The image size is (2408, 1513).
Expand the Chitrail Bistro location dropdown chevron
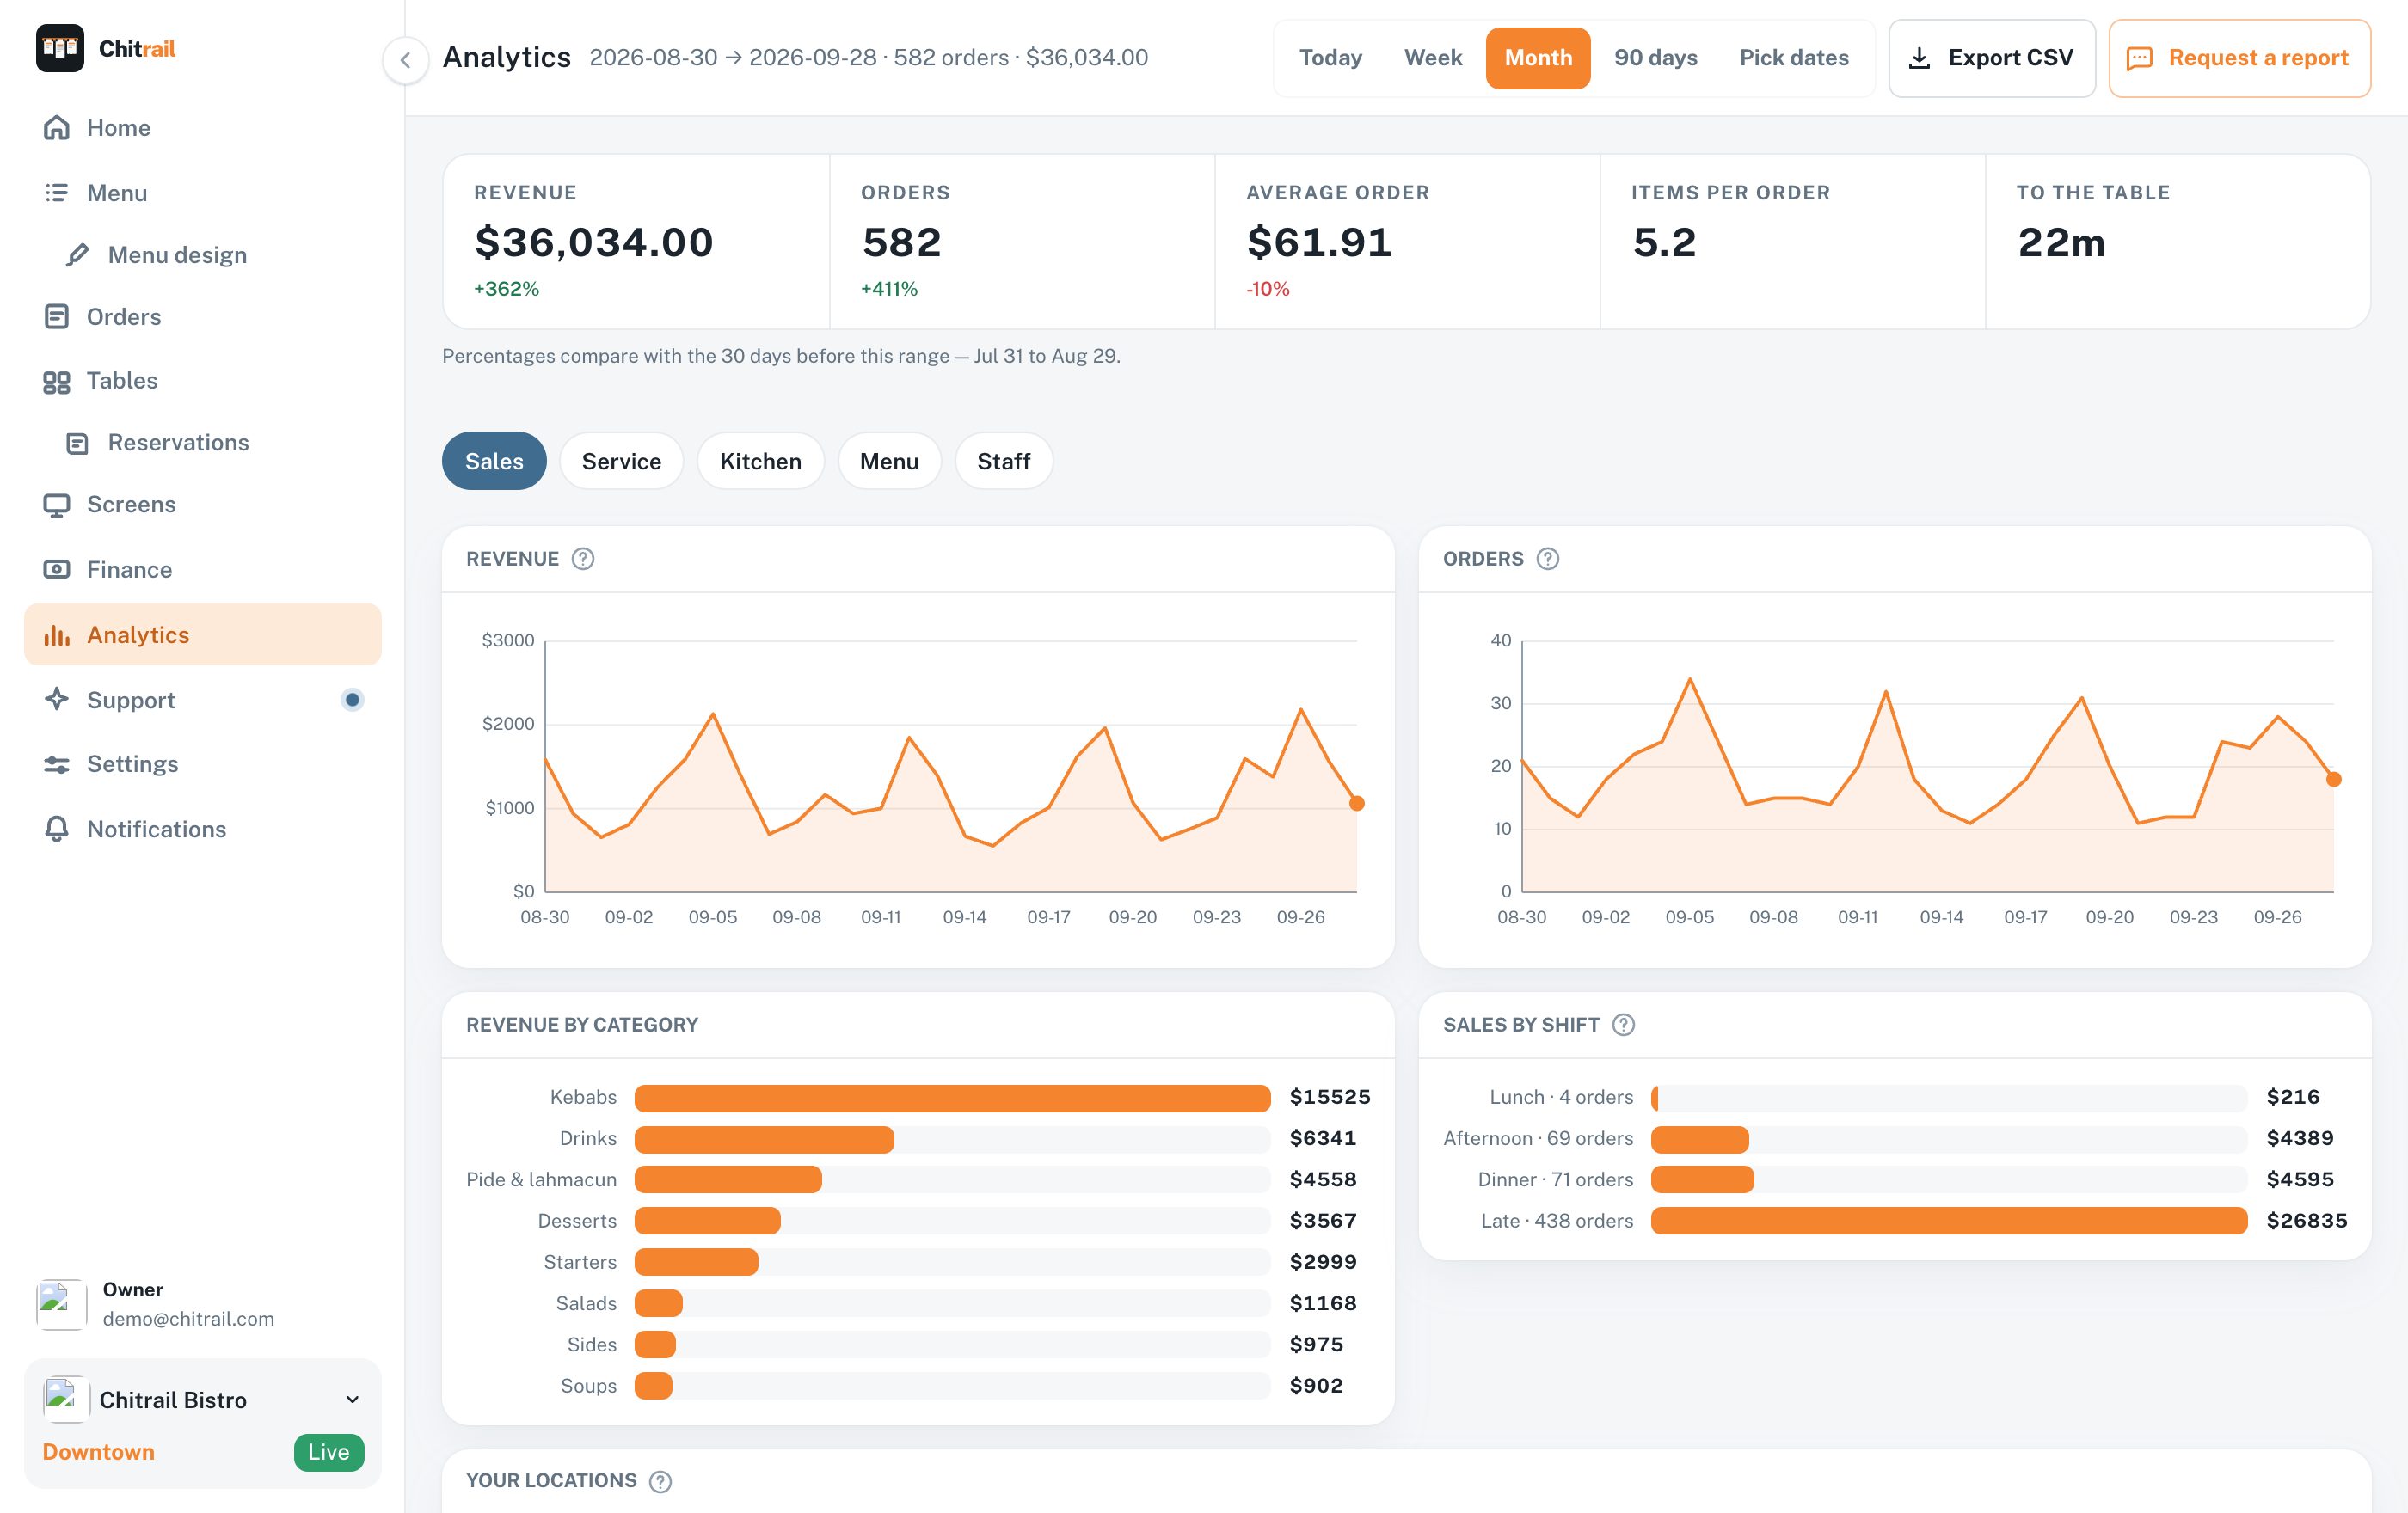[352, 1400]
